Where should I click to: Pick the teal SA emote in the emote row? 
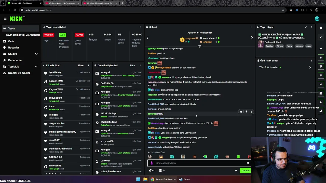click(x=172, y=157)
